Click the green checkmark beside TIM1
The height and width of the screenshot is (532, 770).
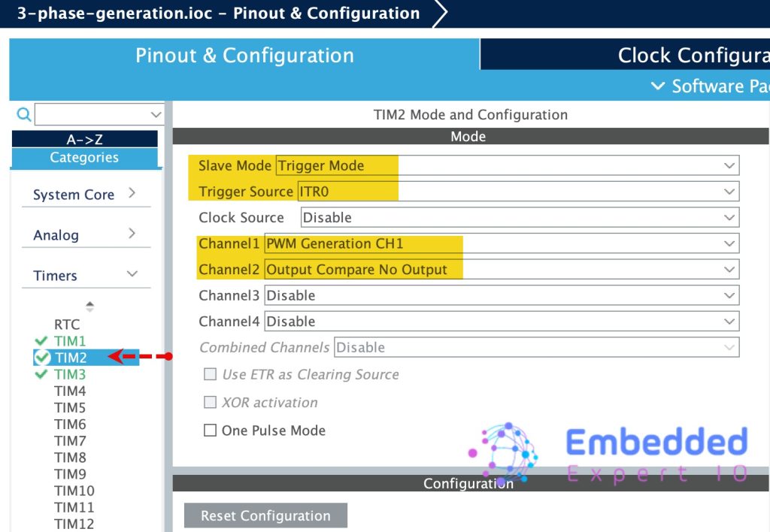tap(41, 341)
